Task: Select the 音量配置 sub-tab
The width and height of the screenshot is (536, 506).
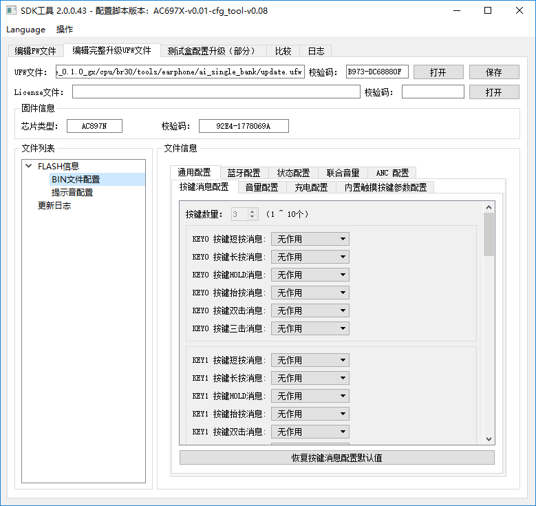Action: point(261,187)
